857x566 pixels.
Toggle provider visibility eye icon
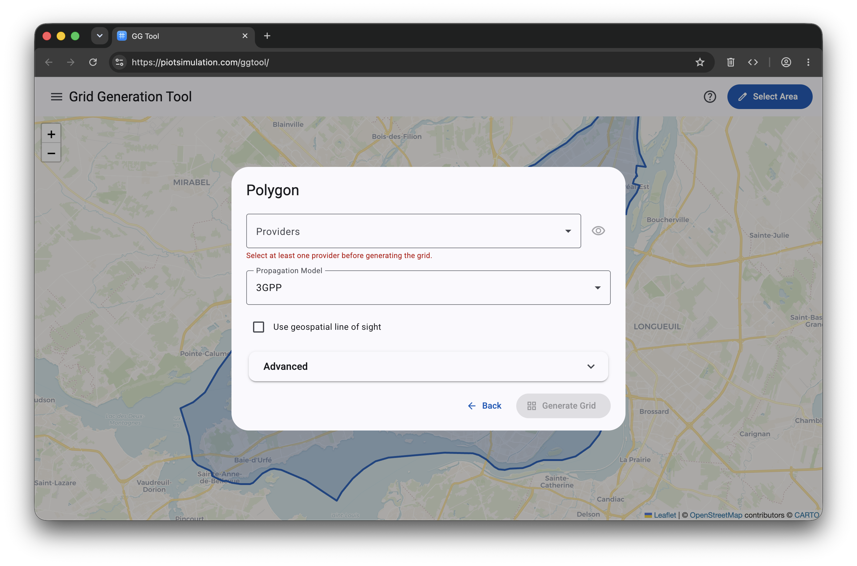point(598,231)
